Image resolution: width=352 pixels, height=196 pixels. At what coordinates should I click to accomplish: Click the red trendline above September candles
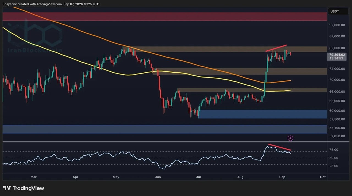(276, 48)
